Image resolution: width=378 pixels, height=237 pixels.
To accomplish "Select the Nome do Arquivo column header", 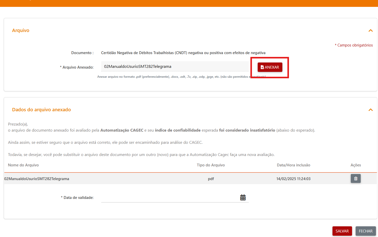I will [x=23, y=165].
